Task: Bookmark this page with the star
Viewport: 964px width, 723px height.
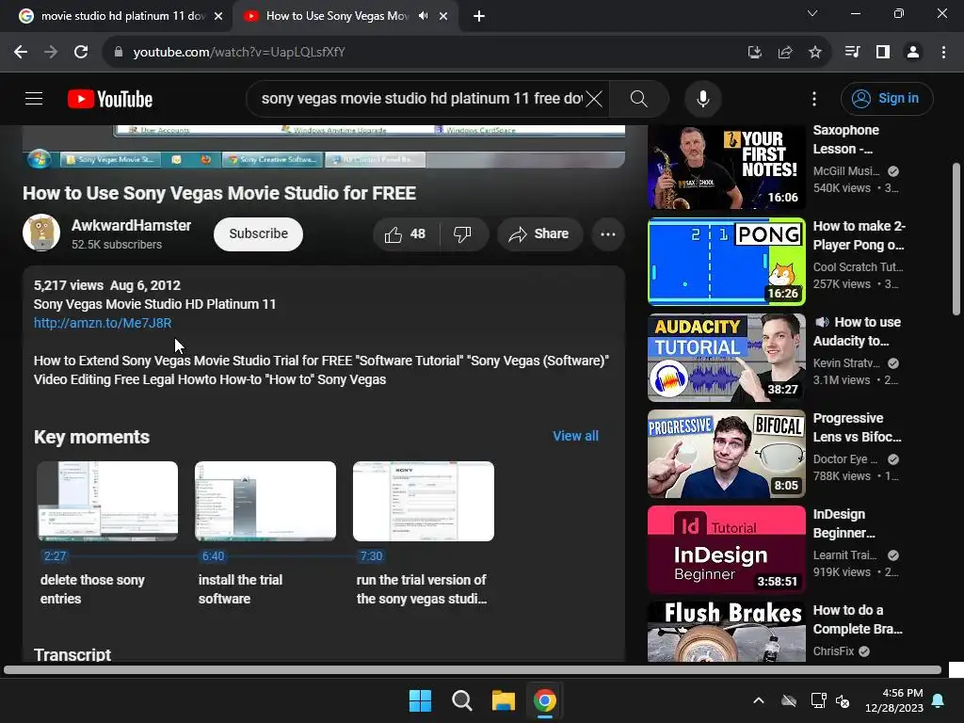Action: coord(814,53)
